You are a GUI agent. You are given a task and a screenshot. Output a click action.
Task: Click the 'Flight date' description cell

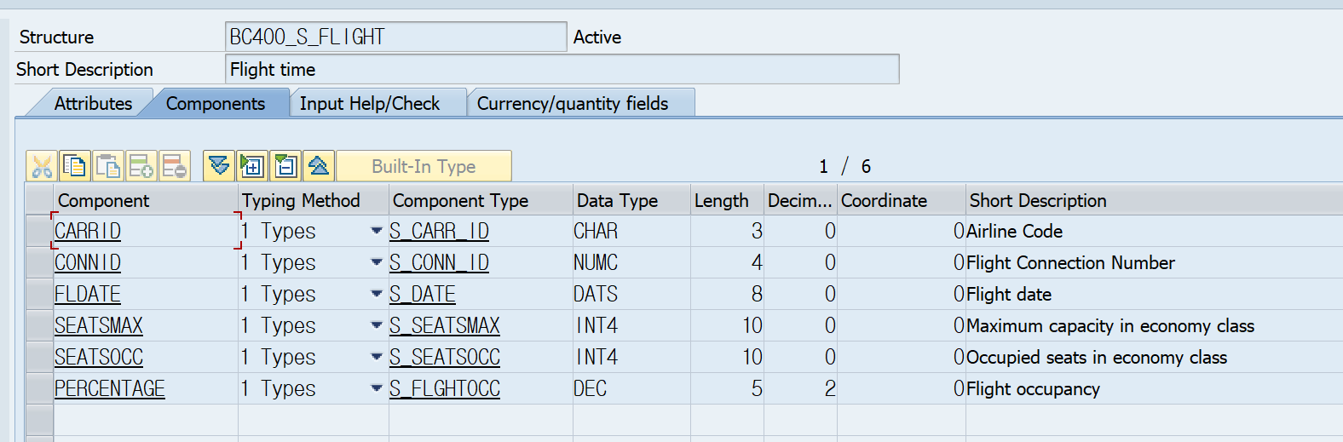click(x=1155, y=294)
